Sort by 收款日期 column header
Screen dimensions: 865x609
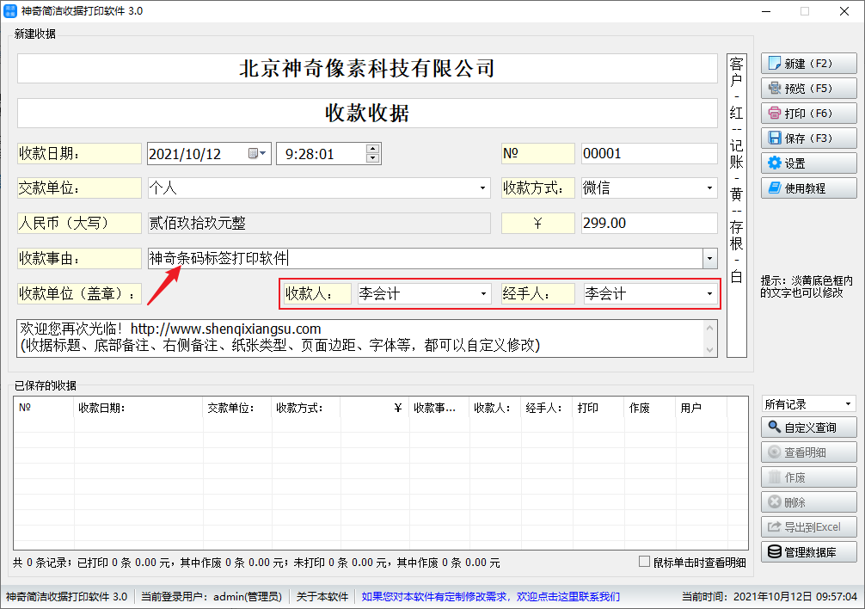tap(138, 408)
